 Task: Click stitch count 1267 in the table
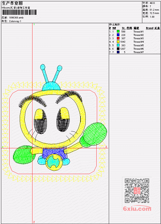[x=123, y=49]
